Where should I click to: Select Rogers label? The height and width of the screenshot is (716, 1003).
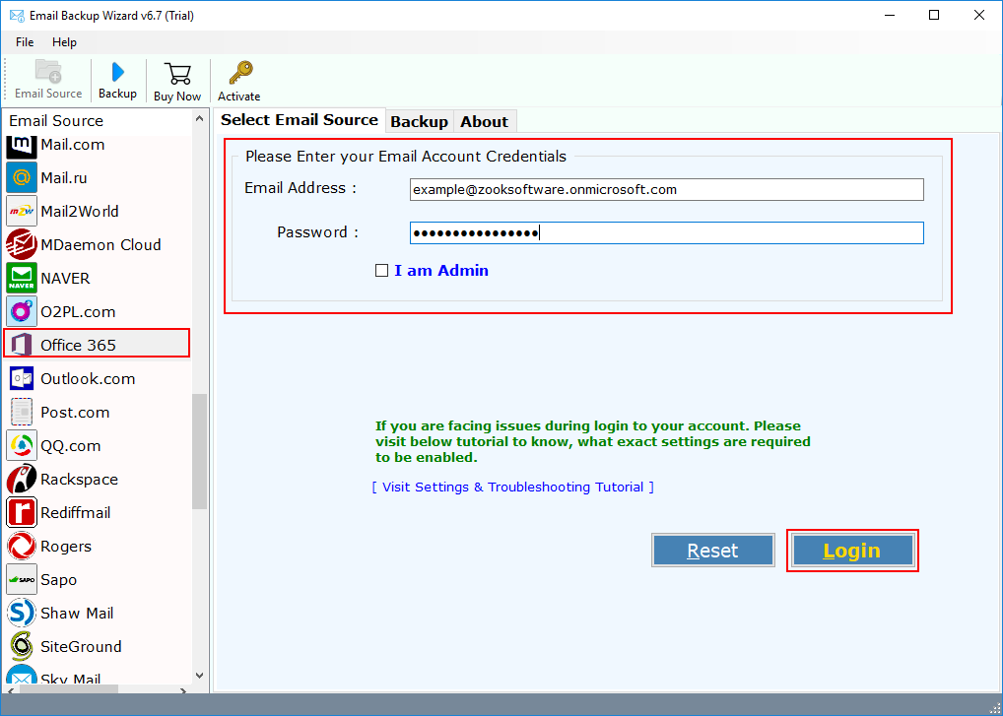point(66,547)
